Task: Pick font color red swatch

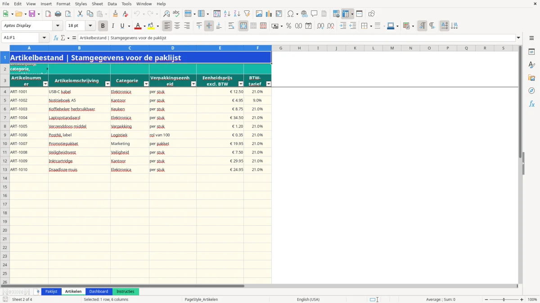Action: [x=138, y=26]
